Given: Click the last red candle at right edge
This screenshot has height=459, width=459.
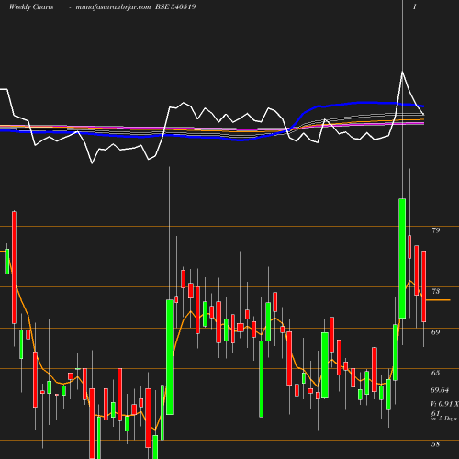Looking at the screenshot, I should point(424,286).
